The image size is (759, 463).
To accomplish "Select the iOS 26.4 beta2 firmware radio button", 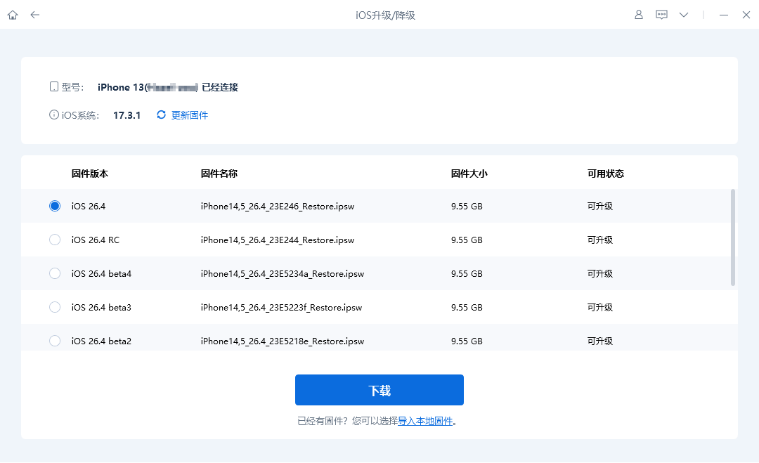I will pyautogui.click(x=55, y=341).
